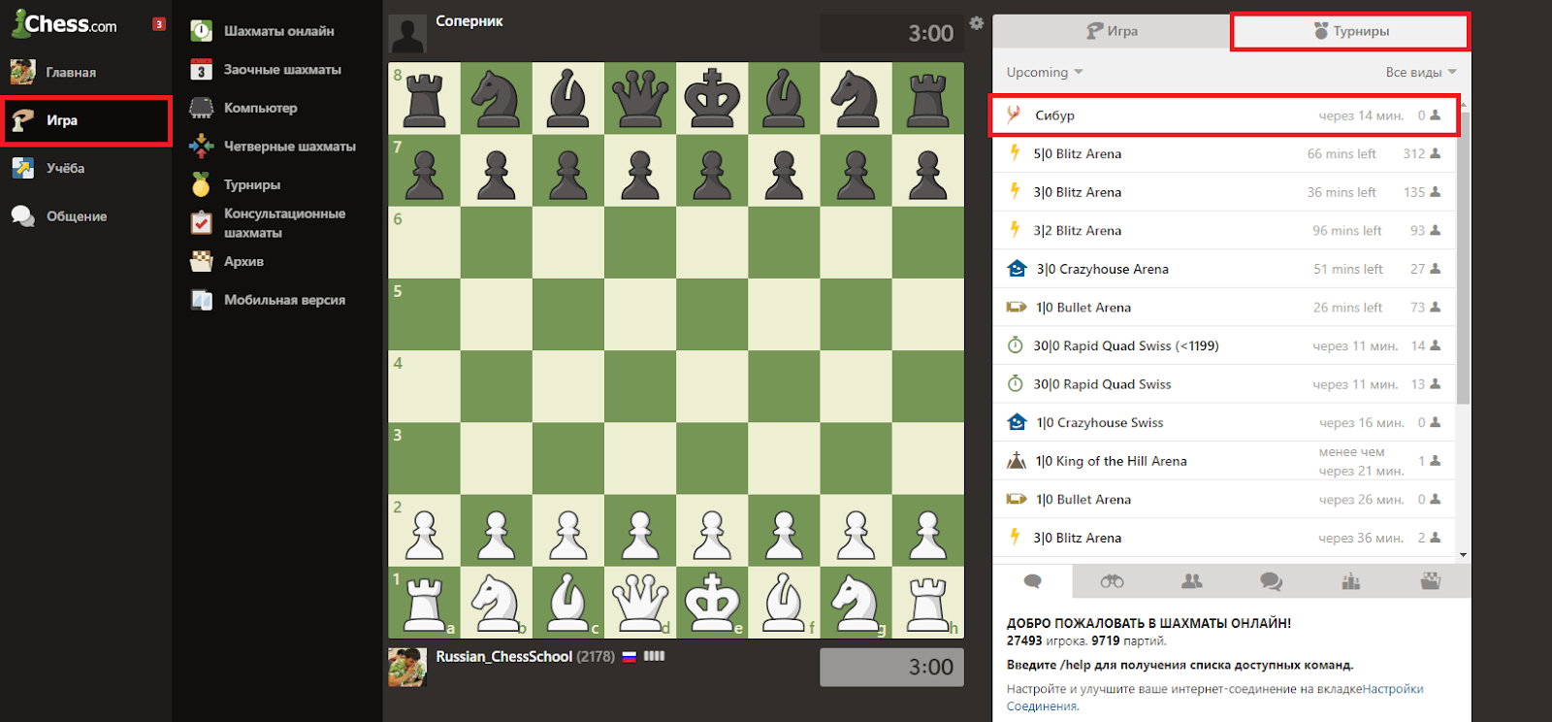Select the white king on e1

(x=712, y=603)
